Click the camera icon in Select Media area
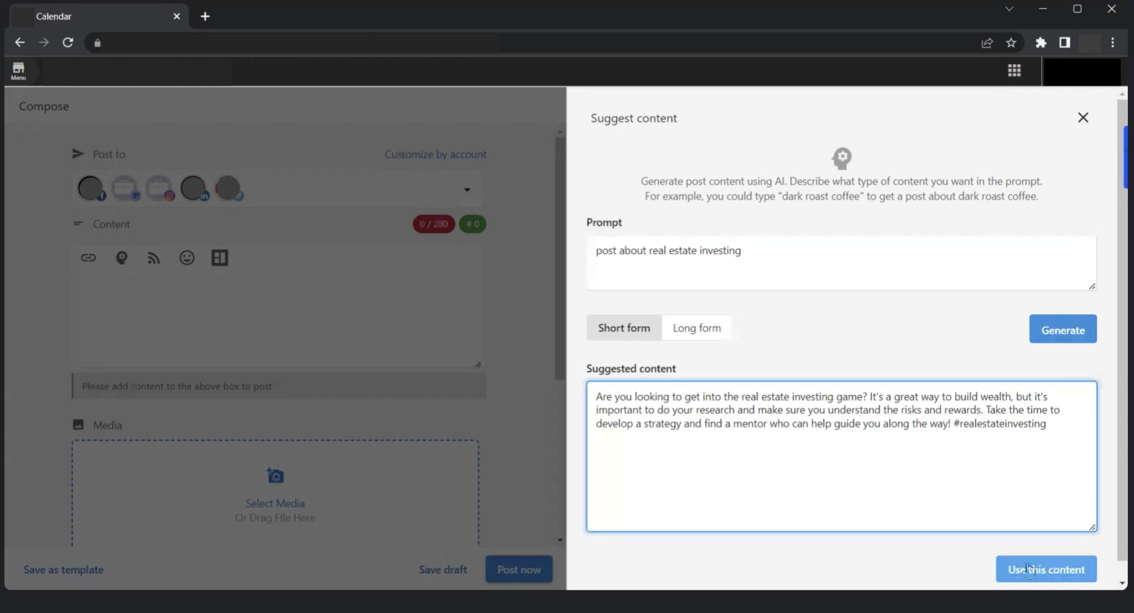1134x613 pixels. point(275,476)
